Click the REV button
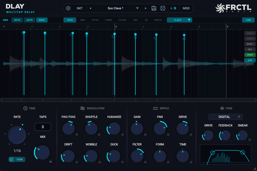257x171 pixels. tap(250, 50)
